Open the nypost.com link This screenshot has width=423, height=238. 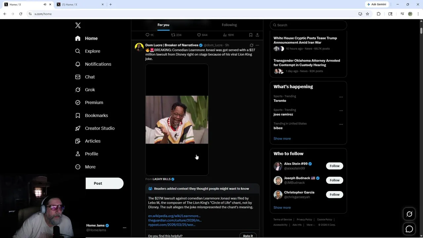click(x=172, y=225)
